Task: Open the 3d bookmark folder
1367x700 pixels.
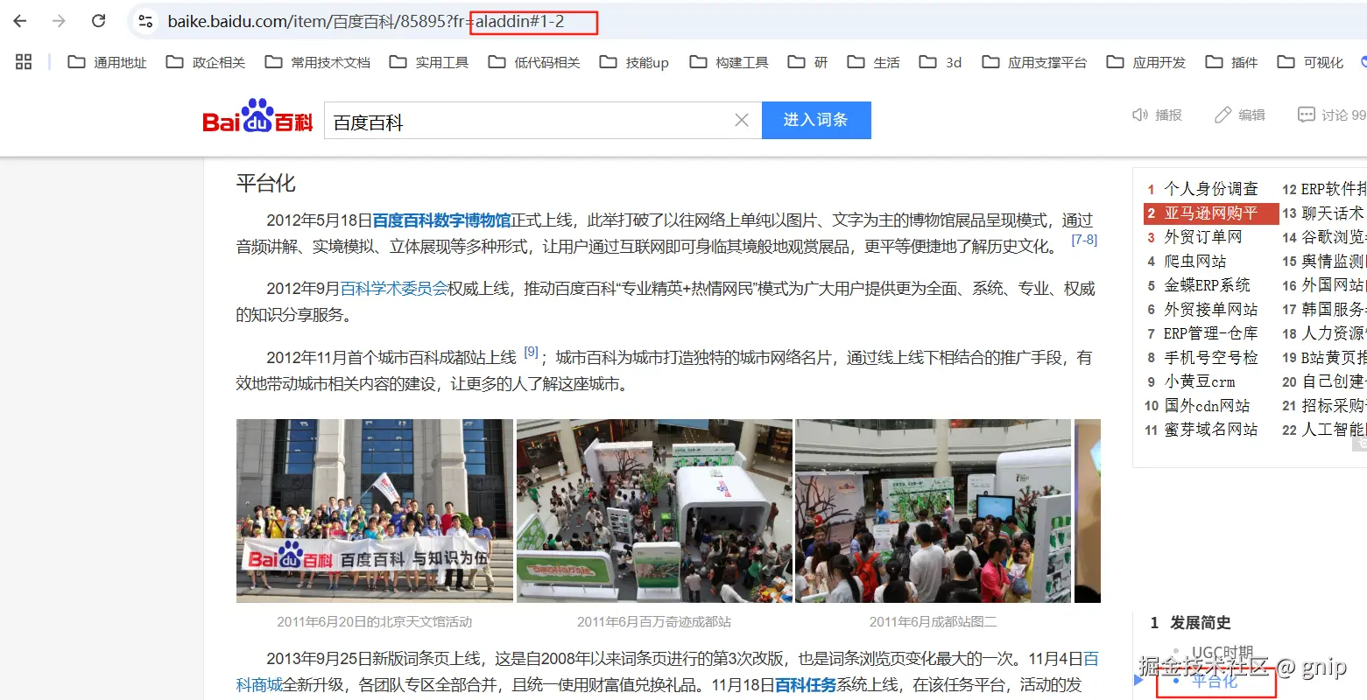Action: pos(941,62)
